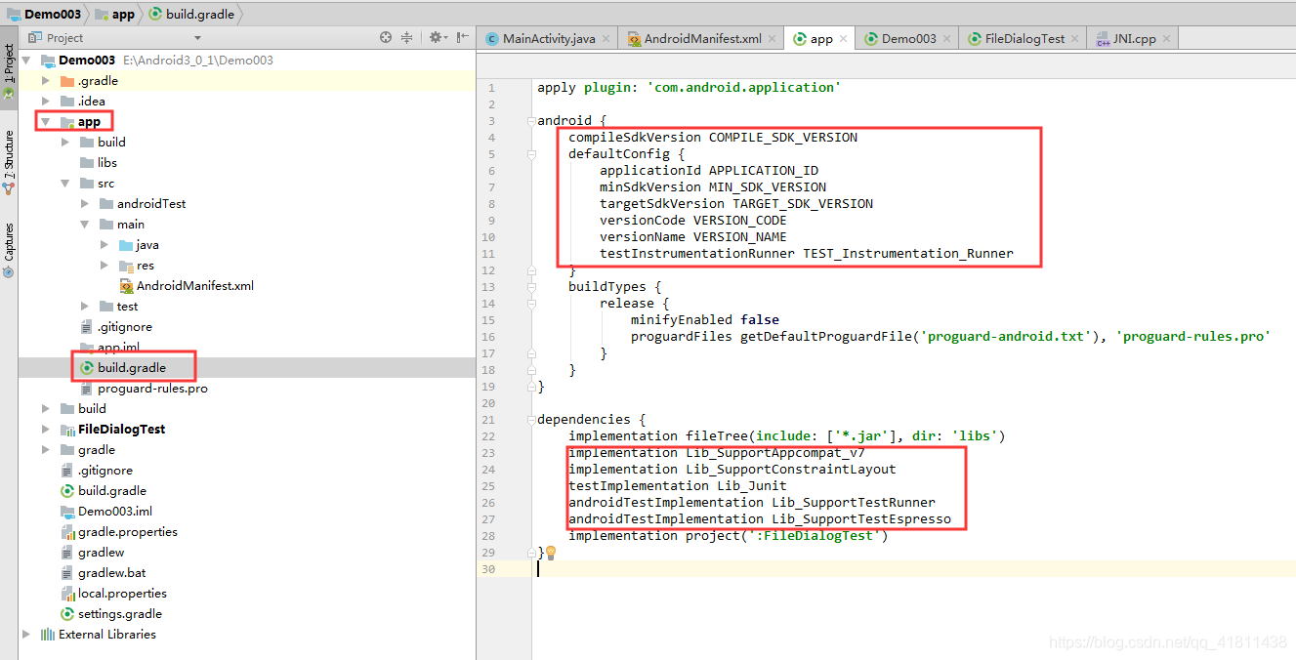
Task: Click the Scroll from Source target icon
Action: [x=386, y=36]
